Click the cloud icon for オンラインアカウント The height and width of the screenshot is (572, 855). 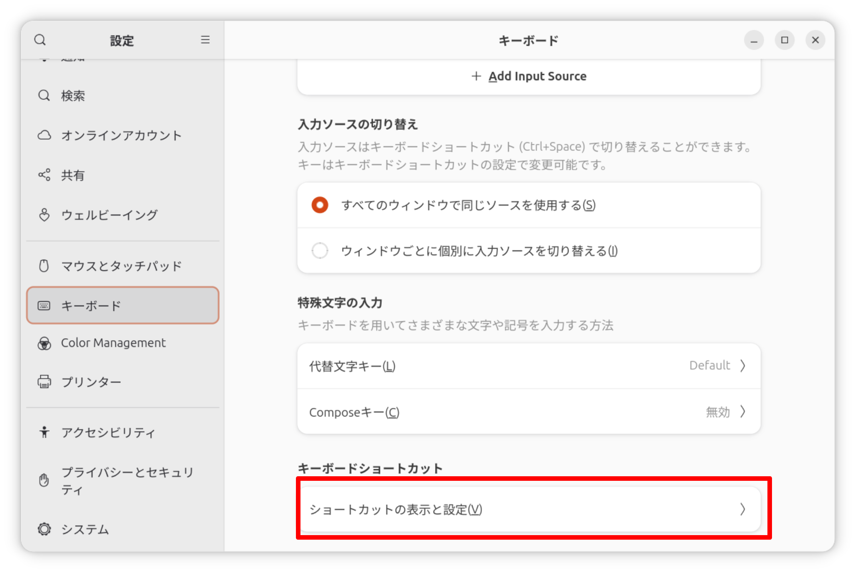coord(44,135)
